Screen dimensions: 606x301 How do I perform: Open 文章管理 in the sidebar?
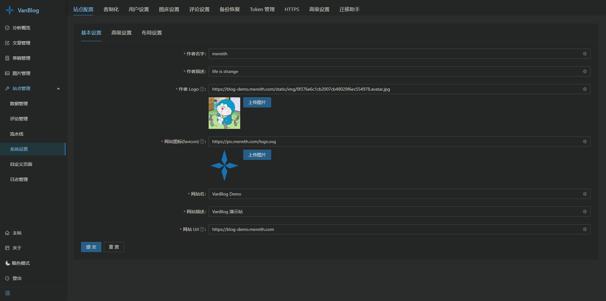21,43
